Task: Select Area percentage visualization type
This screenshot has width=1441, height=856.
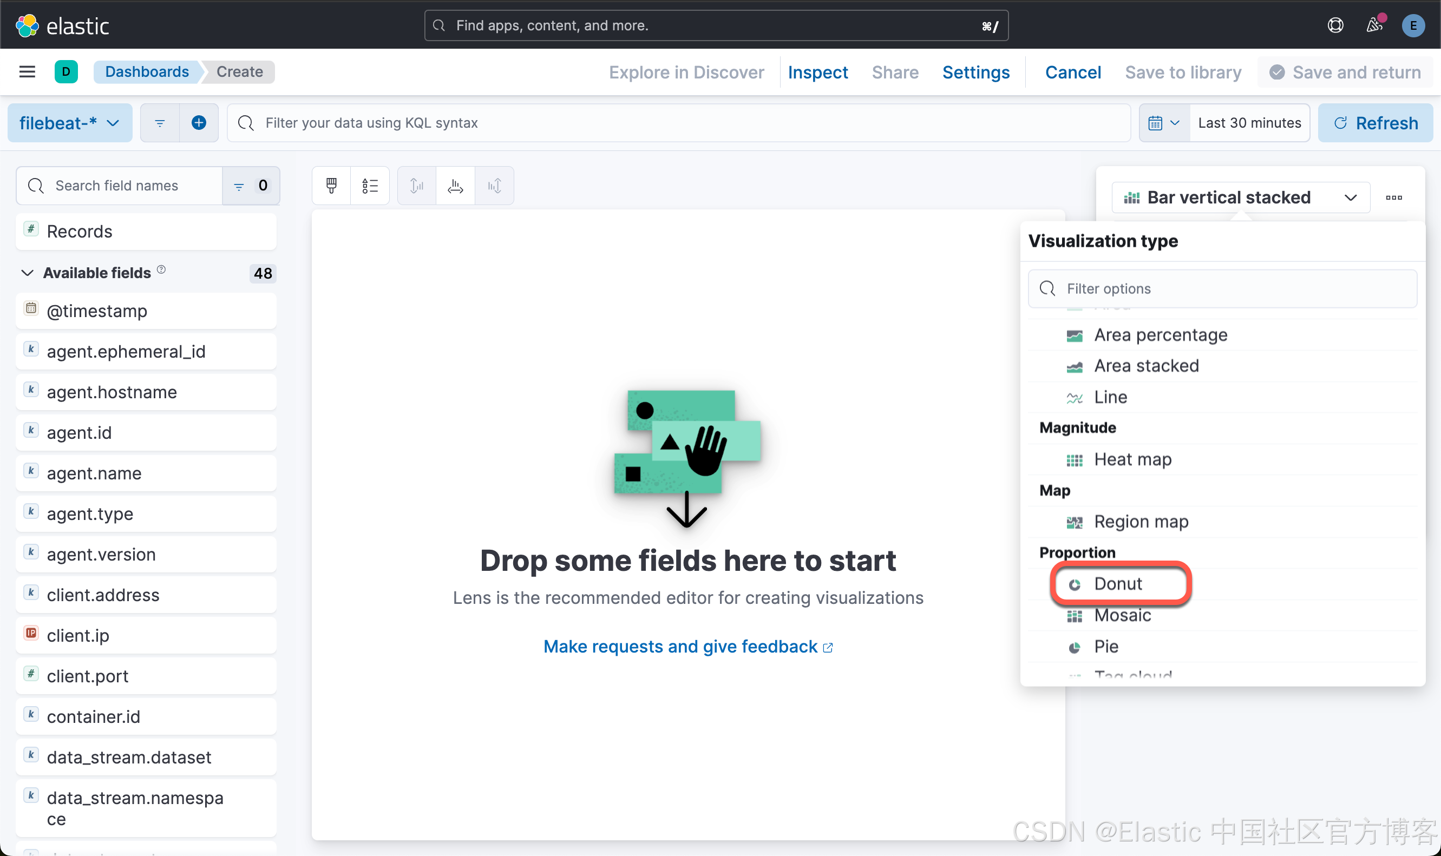Action: pyautogui.click(x=1222, y=334)
